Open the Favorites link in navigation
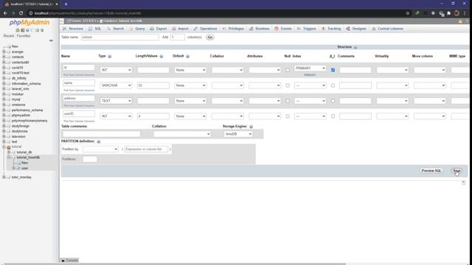Image resolution: width=472 pixels, height=265 pixels. 24,36
